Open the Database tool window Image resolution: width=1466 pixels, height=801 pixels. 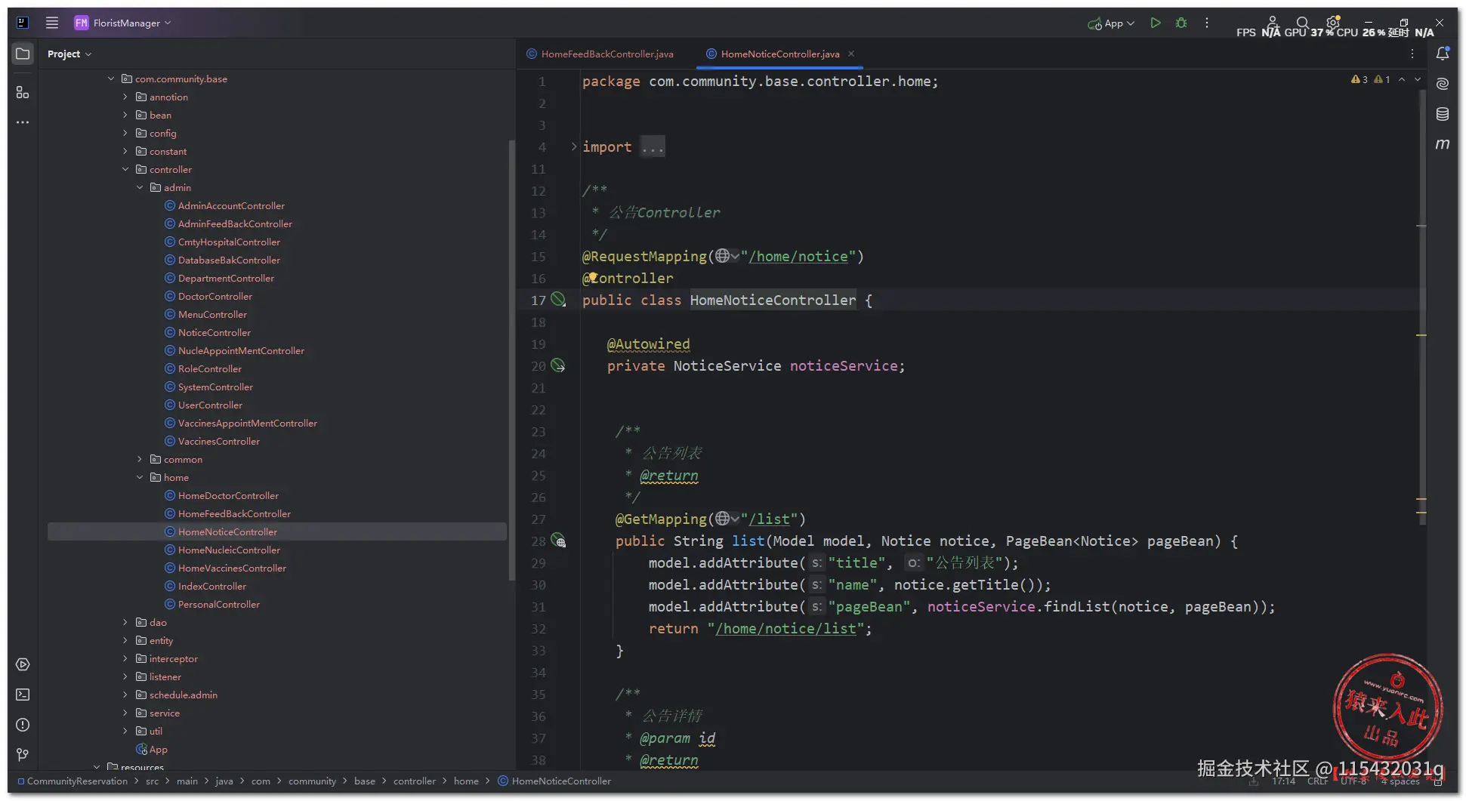point(1443,114)
